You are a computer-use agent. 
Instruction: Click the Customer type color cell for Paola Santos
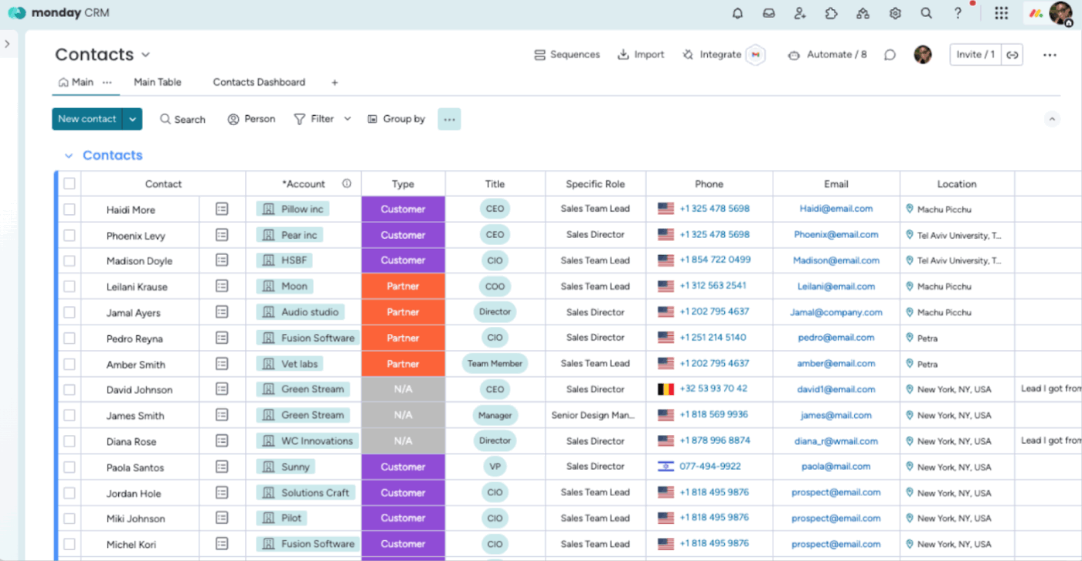click(x=403, y=467)
